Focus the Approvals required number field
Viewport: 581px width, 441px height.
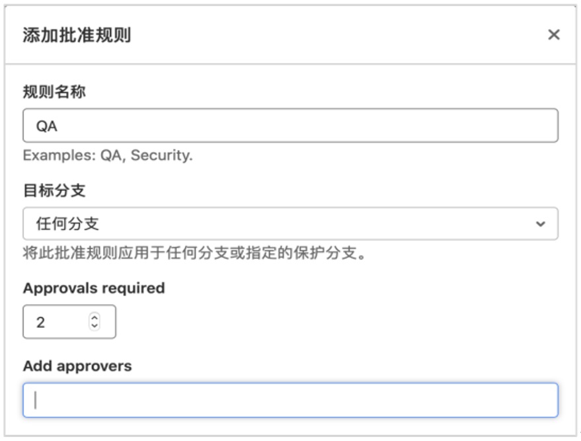[69, 322]
